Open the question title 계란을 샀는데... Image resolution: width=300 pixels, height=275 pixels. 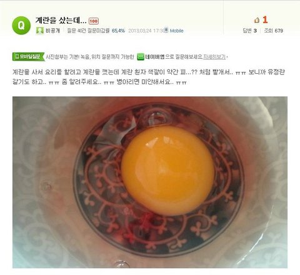(61, 21)
